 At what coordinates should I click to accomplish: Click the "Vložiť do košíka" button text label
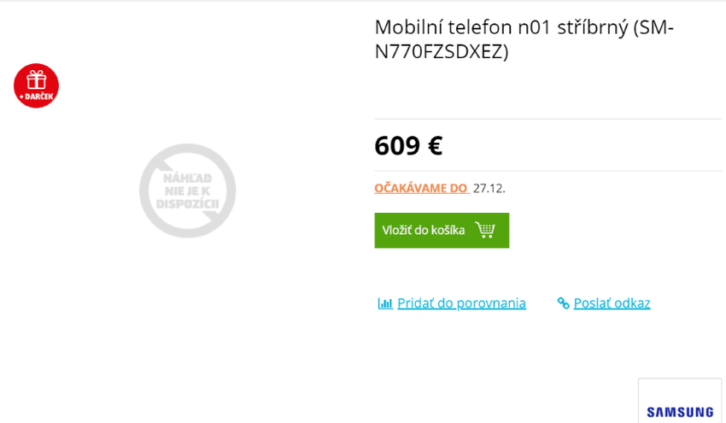point(423,230)
